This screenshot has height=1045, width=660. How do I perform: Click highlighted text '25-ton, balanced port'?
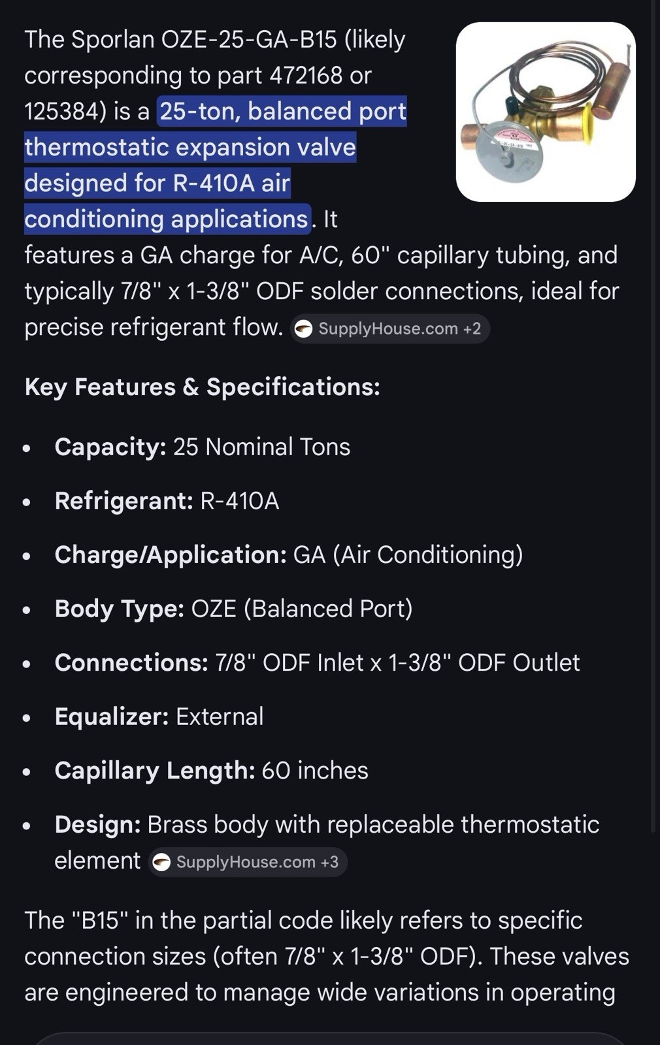coord(283,112)
